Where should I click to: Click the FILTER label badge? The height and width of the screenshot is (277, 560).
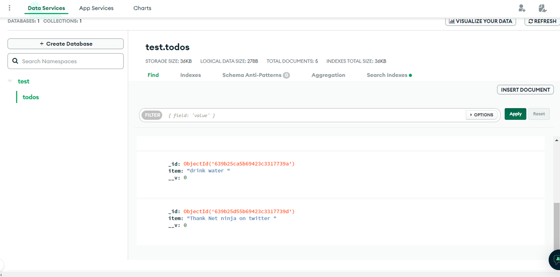(x=151, y=115)
